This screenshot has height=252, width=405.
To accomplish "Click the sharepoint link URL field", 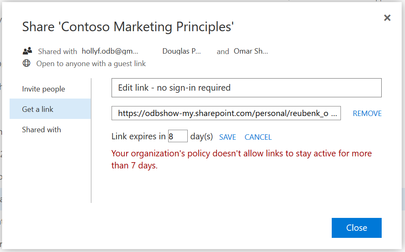I will [x=226, y=113].
